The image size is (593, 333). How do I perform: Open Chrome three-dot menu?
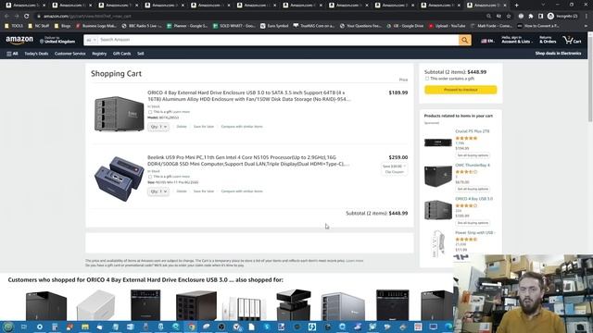tap(587, 17)
